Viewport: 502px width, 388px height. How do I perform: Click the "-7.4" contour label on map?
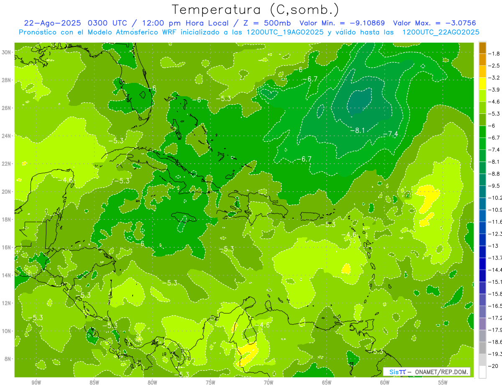391,134
